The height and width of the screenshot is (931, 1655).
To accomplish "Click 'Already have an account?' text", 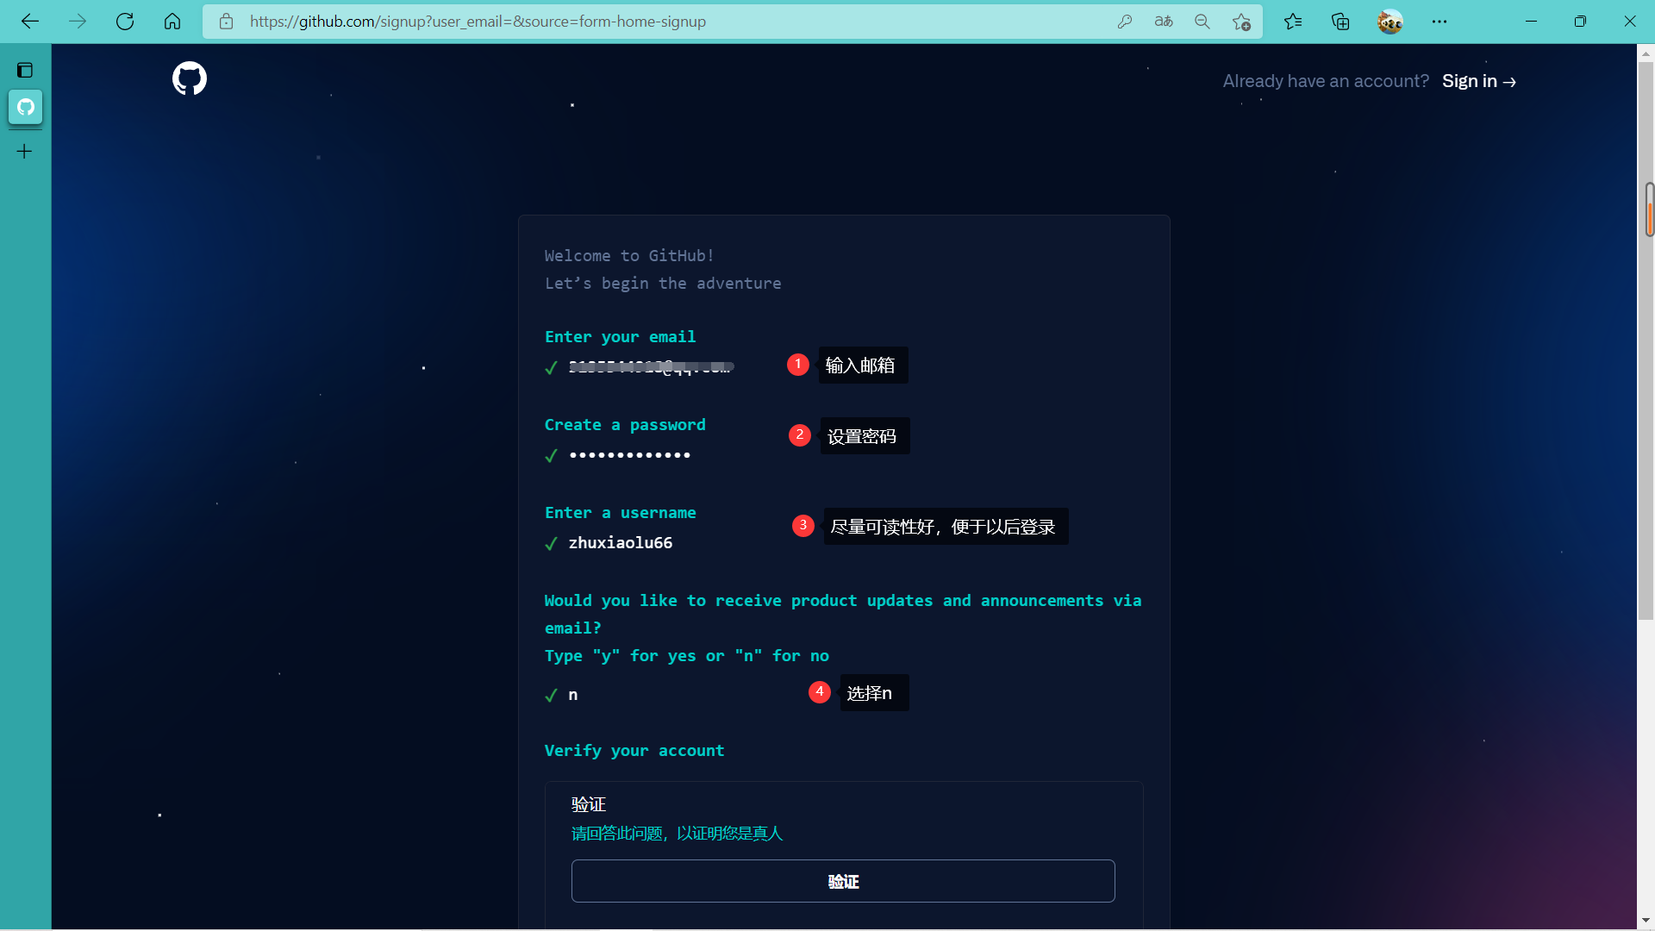I will pos(1326,81).
